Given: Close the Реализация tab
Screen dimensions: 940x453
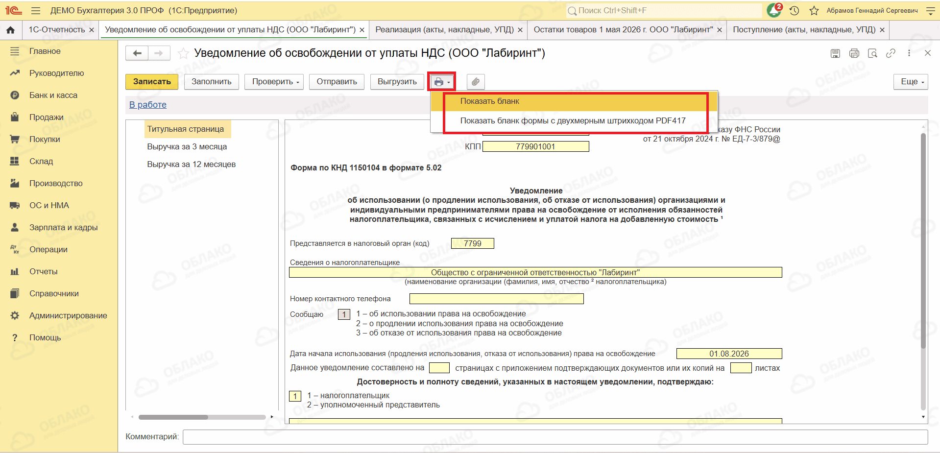Looking at the screenshot, I should (520, 30).
